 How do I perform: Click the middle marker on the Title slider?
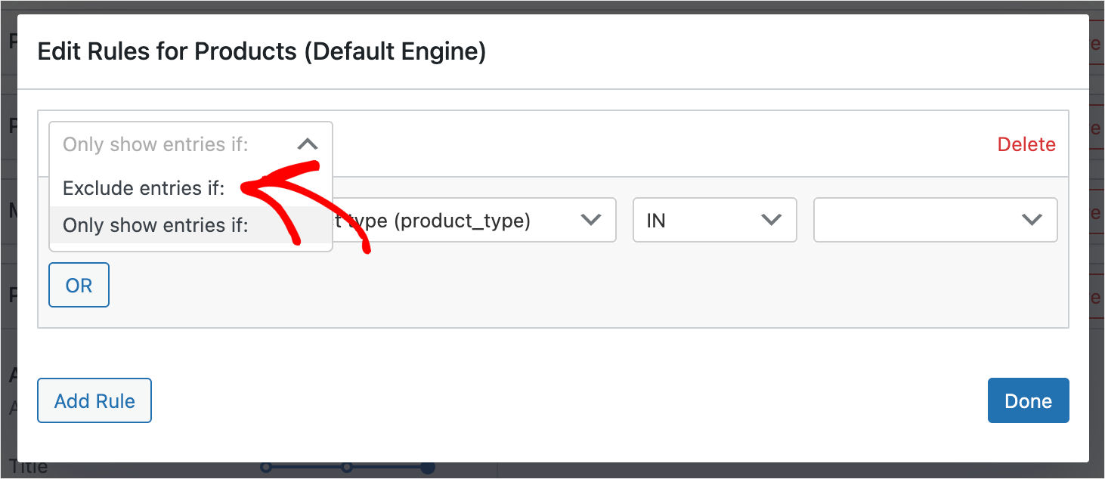click(347, 468)
